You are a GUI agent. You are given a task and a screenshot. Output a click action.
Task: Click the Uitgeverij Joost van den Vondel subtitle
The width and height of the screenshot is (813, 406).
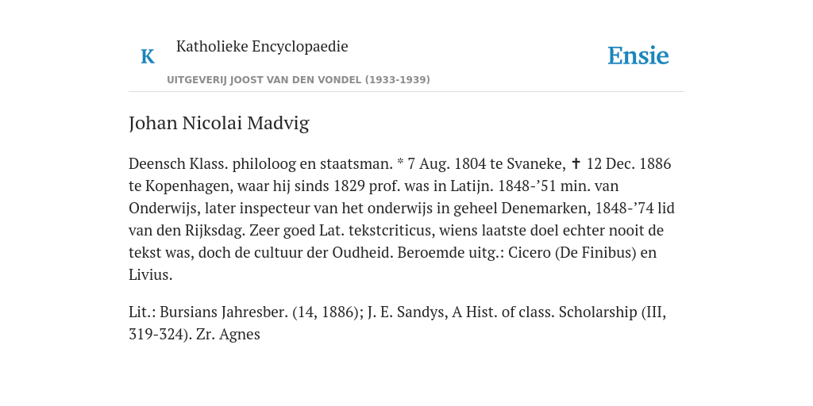(x=299, y=80)
